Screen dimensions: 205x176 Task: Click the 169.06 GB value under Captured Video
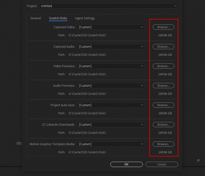(x=165, y=35)
